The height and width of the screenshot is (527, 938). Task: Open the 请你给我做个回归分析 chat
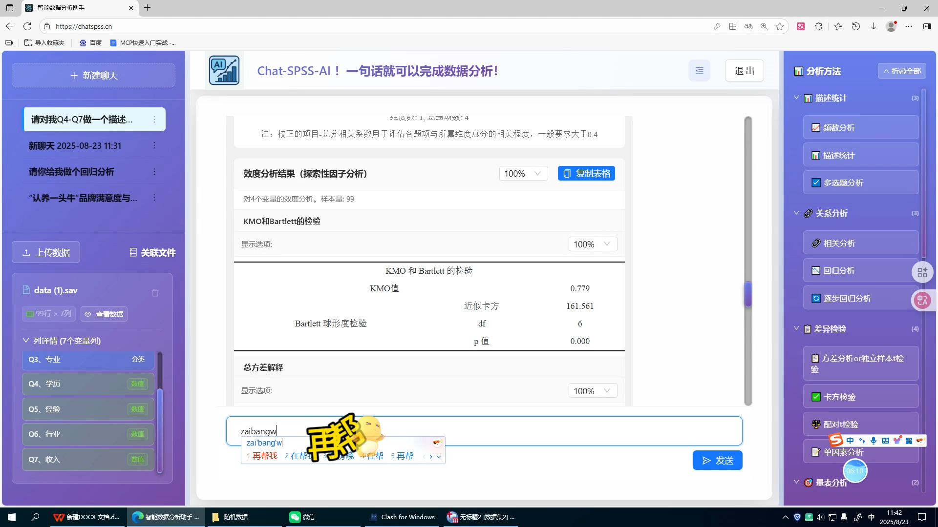[x=71, y=172]
